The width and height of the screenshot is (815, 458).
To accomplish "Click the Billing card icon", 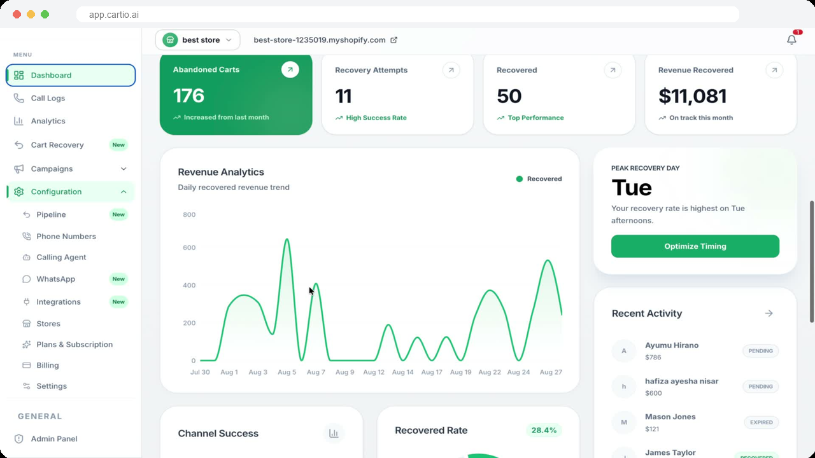I will [26, 365].
